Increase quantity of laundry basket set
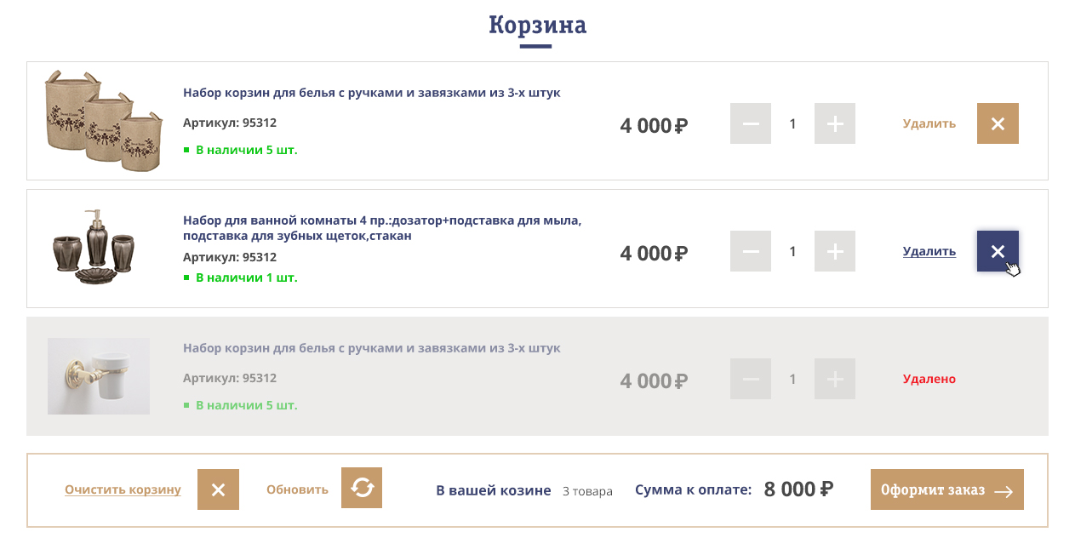The image size is (1075, 555). click(835, 123)
